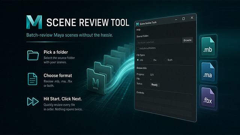Click the 'Source Folder:' label
The width and height of the screenshot is (240, 135).
coord(142,36)
